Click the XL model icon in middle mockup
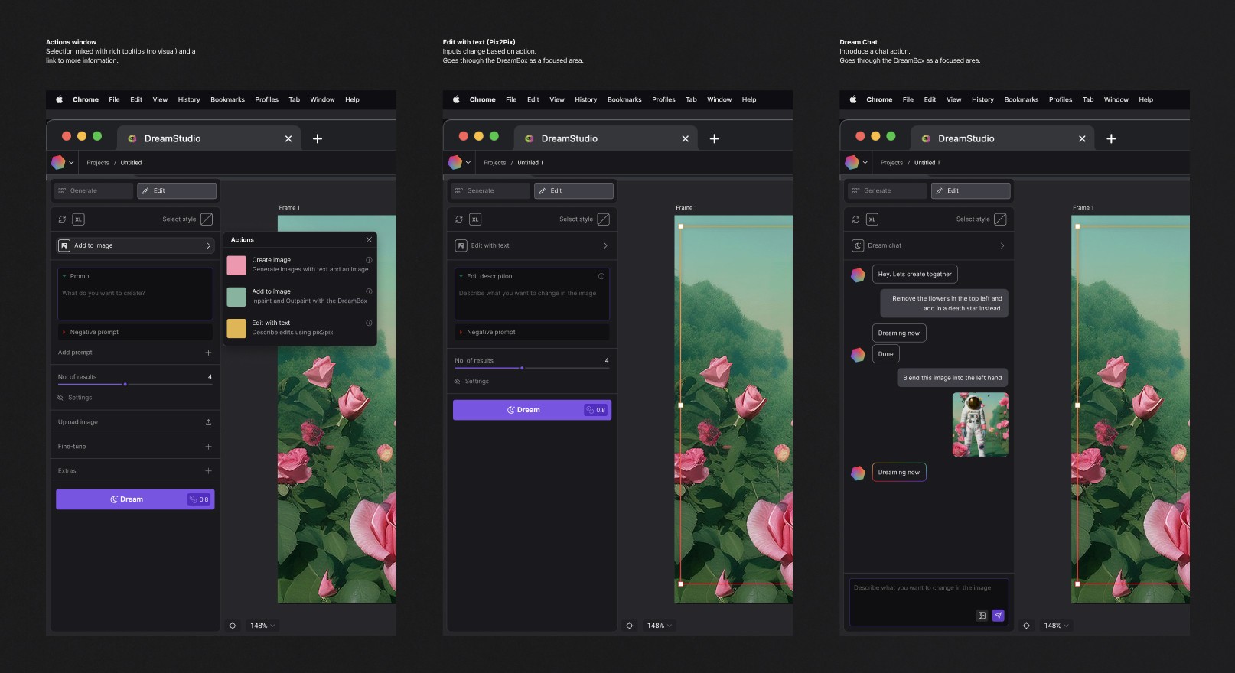The height and width of the screenshot is (673, 1235). coord(475,219)
